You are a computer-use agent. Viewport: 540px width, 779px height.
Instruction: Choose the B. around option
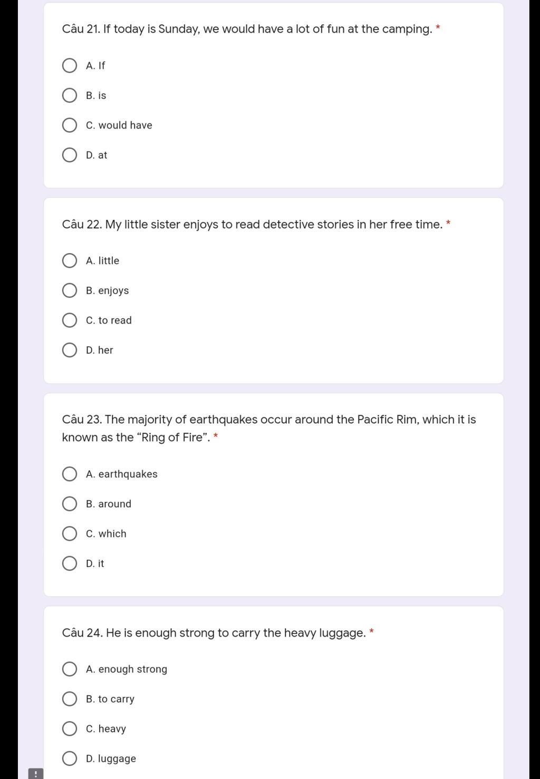pos(70,504)
